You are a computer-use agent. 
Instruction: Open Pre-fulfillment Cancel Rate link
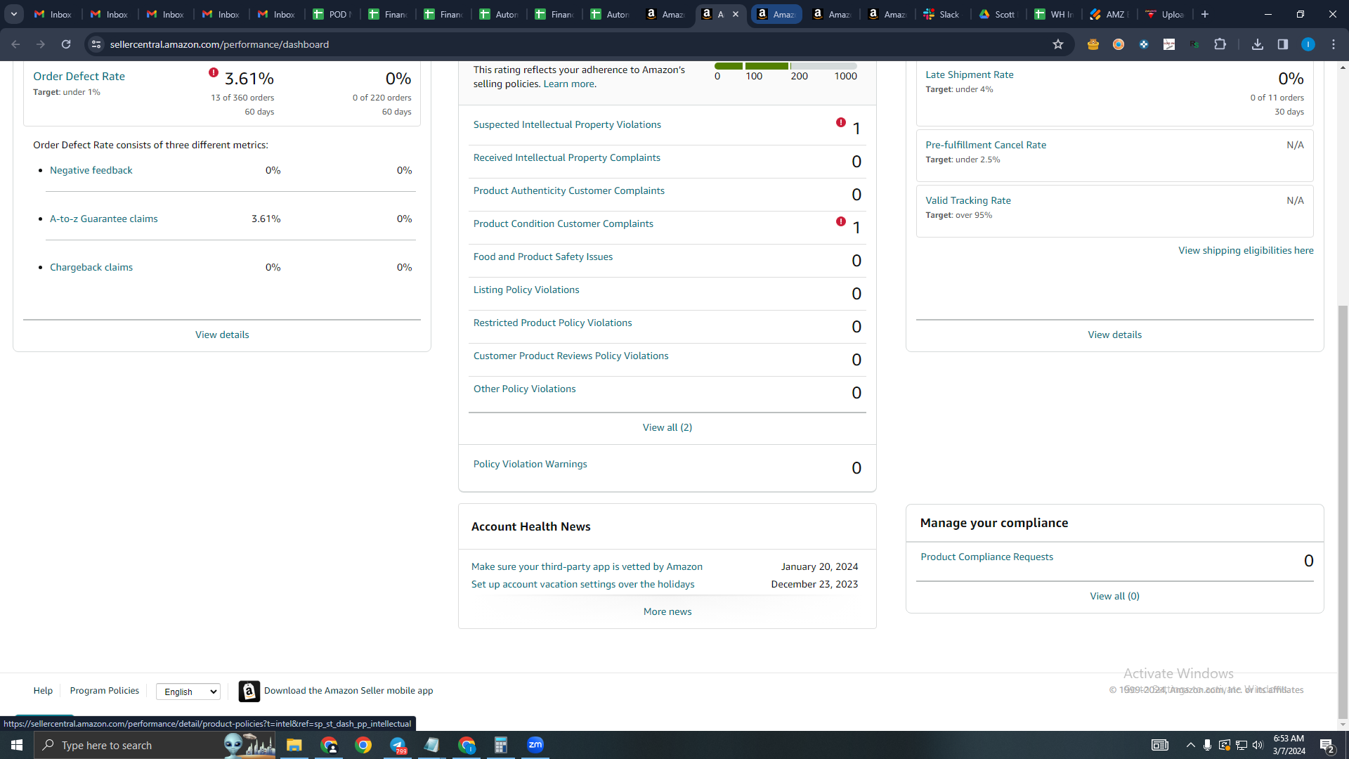(986, 145)
